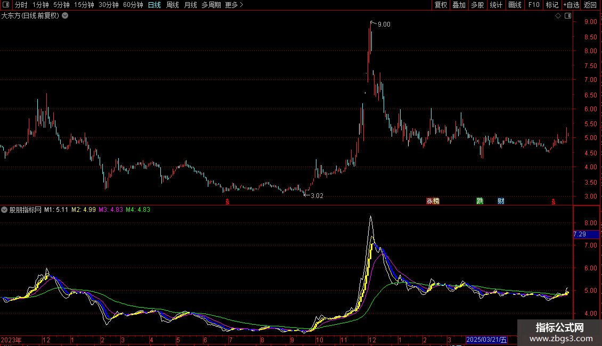Open the 统计 statistics button
Image resolution: width=602 pixels, height=346 pixels.
pyautogui.click(x=496, y=5)
